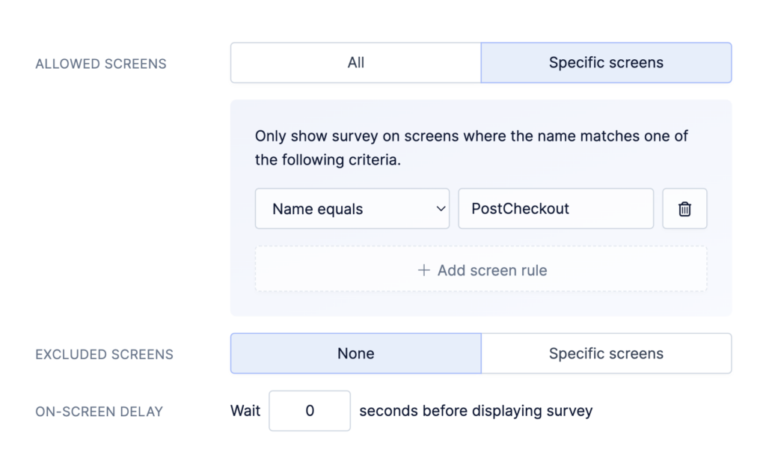Open the Name equals condition dropdown
The image size is (766, 476).
(x=352, y=209)
